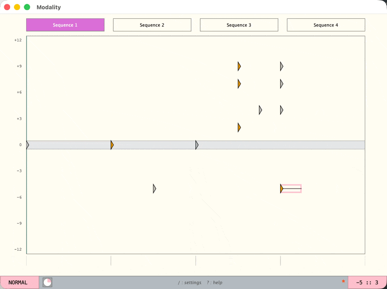Click the orange note marker at +9
This screenshot has width=387, height=289.
click(x=239, y=66)
